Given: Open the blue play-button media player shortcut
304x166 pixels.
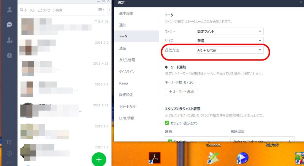Looking at the screenshot, I should click(243, 158).
